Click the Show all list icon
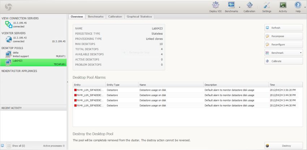This screenshot has height=150, width=307. point(9,146)
